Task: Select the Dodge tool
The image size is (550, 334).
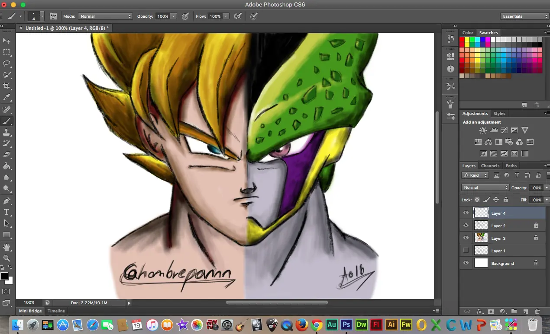Action: click(6, 188)
